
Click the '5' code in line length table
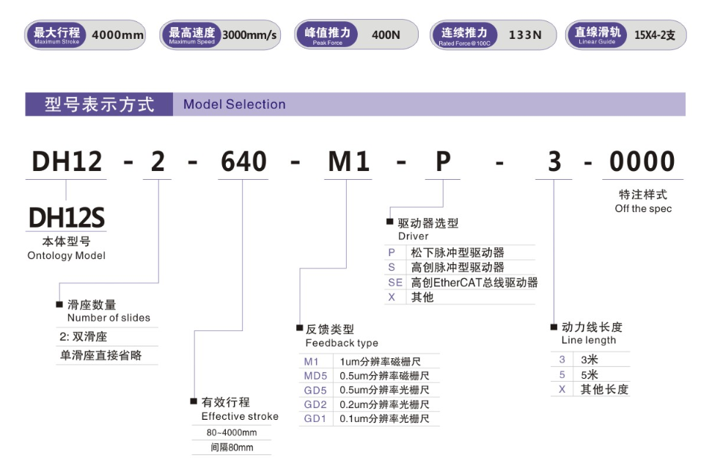click(562, 374)
